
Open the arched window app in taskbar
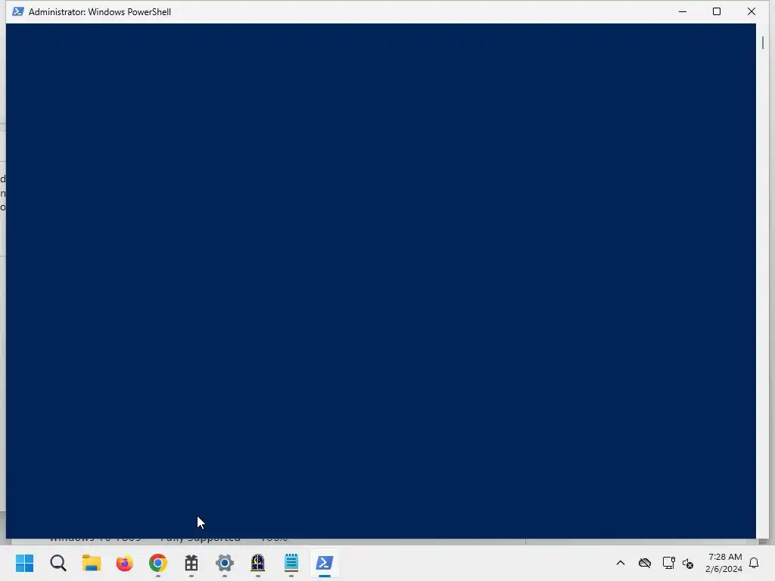pos(257,563)
